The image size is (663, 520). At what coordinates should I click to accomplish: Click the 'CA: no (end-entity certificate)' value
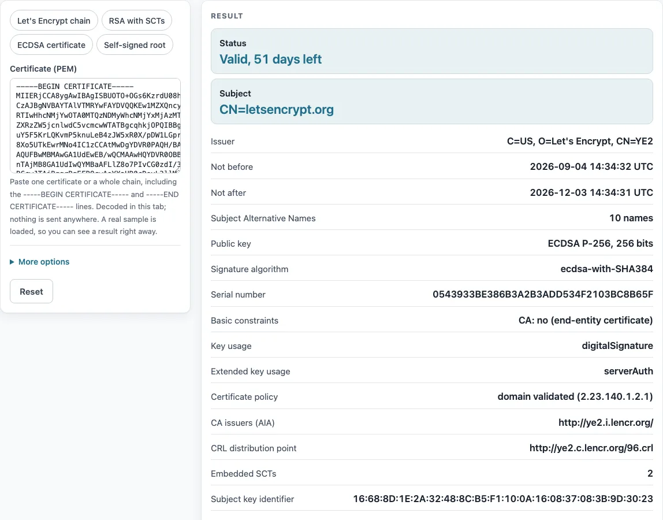586,320
